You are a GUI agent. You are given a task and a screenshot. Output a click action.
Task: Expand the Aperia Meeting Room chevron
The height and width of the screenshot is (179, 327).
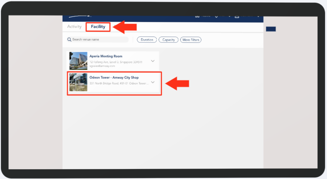[153, 61]
